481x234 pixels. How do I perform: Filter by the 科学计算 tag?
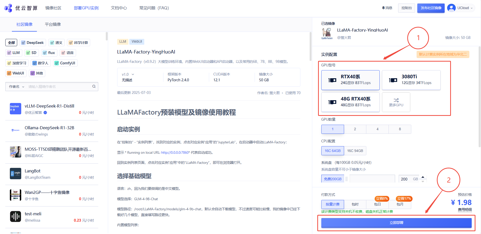coord(79,43)
